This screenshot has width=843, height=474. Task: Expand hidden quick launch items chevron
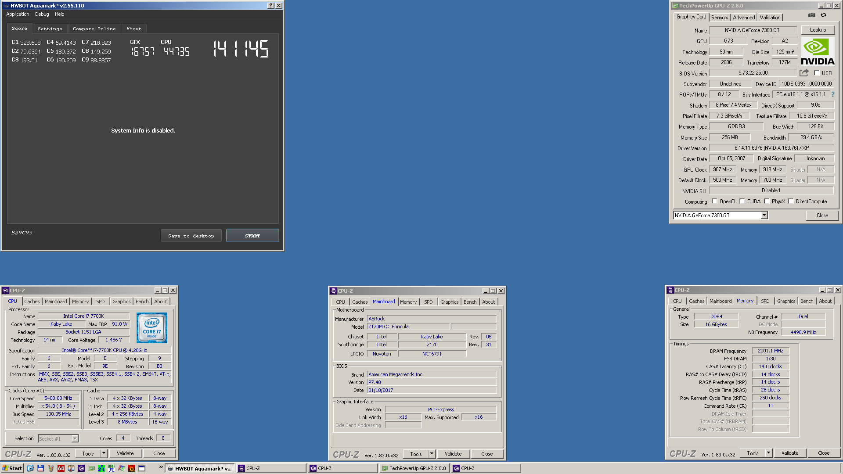pyautogui.click(x=161, y=467)
